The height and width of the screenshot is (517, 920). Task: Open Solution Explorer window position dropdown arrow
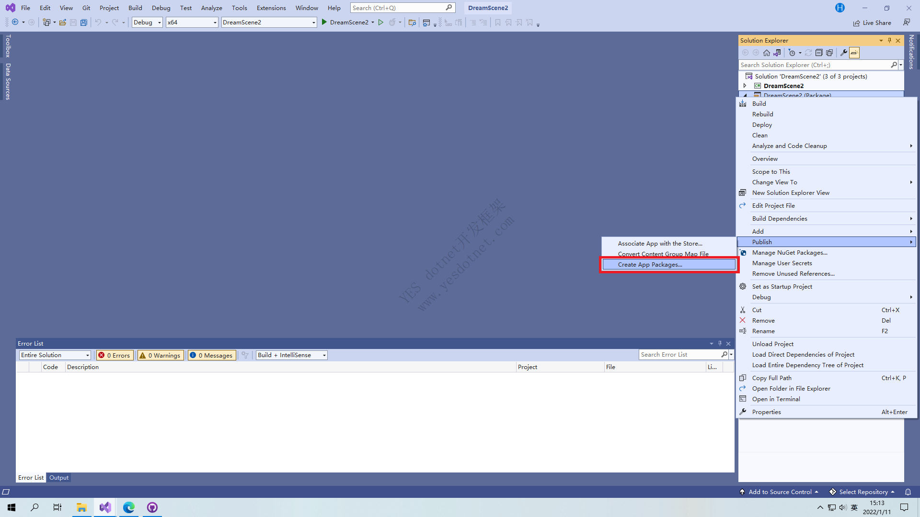(x=881, y=41)
